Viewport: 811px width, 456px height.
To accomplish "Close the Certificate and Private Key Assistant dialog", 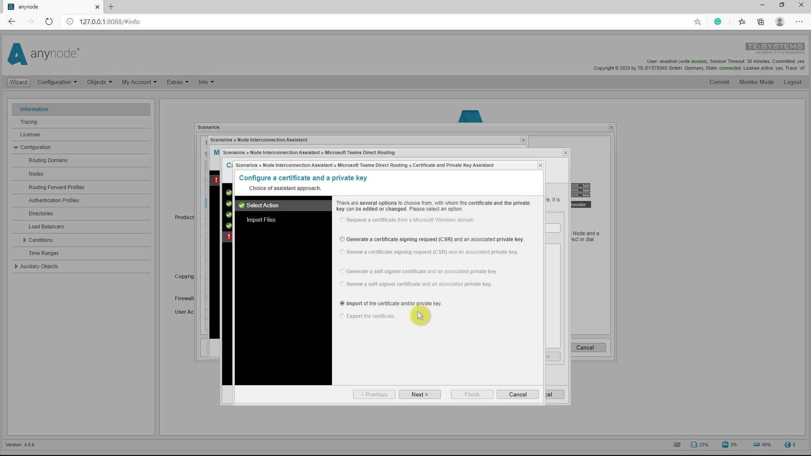I will tap(540, 165).
